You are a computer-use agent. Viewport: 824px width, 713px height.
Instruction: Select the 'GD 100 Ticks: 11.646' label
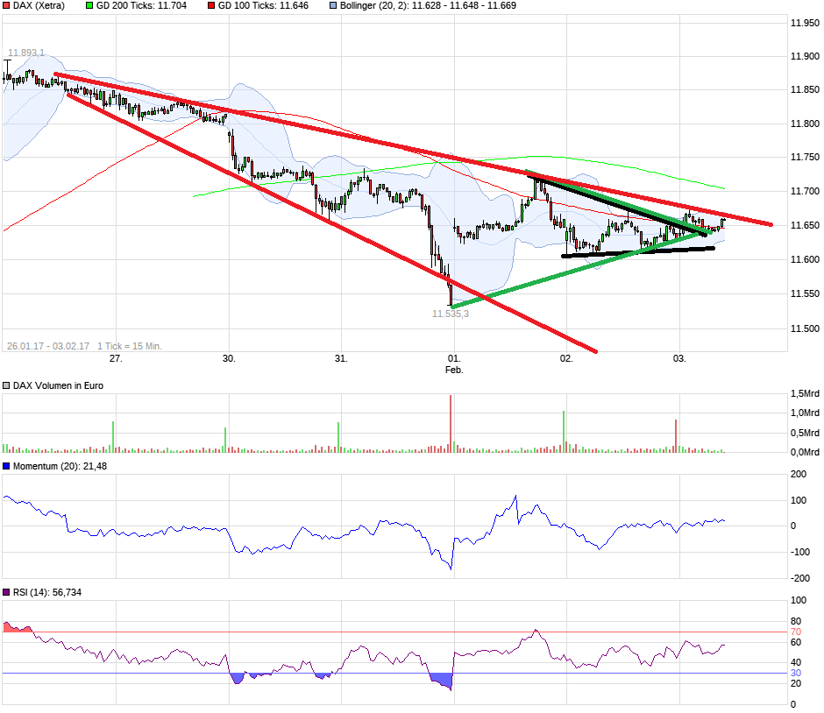(x=263, y=6)
